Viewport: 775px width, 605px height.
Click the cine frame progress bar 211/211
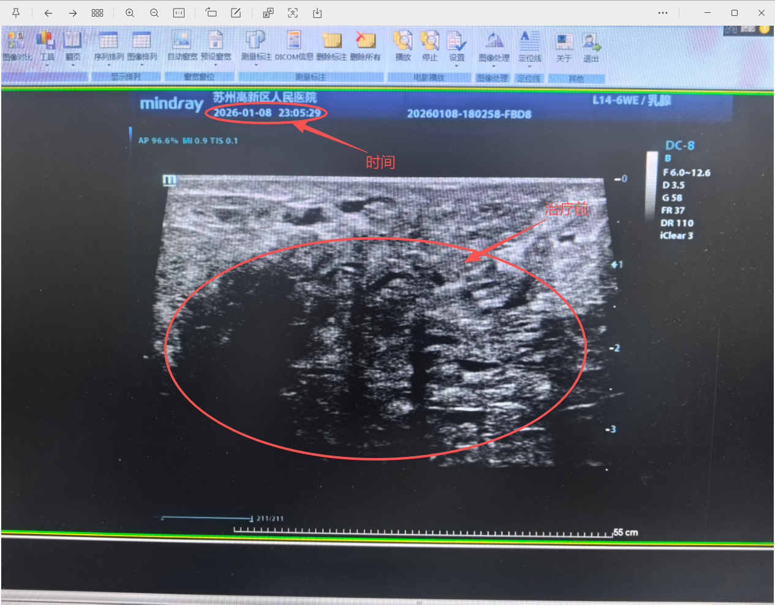tap(206, 519)
